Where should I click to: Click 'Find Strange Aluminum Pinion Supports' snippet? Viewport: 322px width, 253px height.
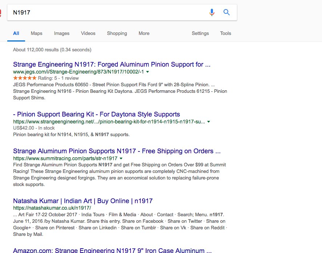tap(120, 174)
